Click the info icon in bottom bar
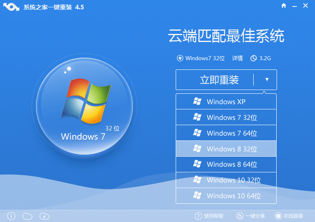The height and width of the screenshot is (222, 315). [11, 216]
